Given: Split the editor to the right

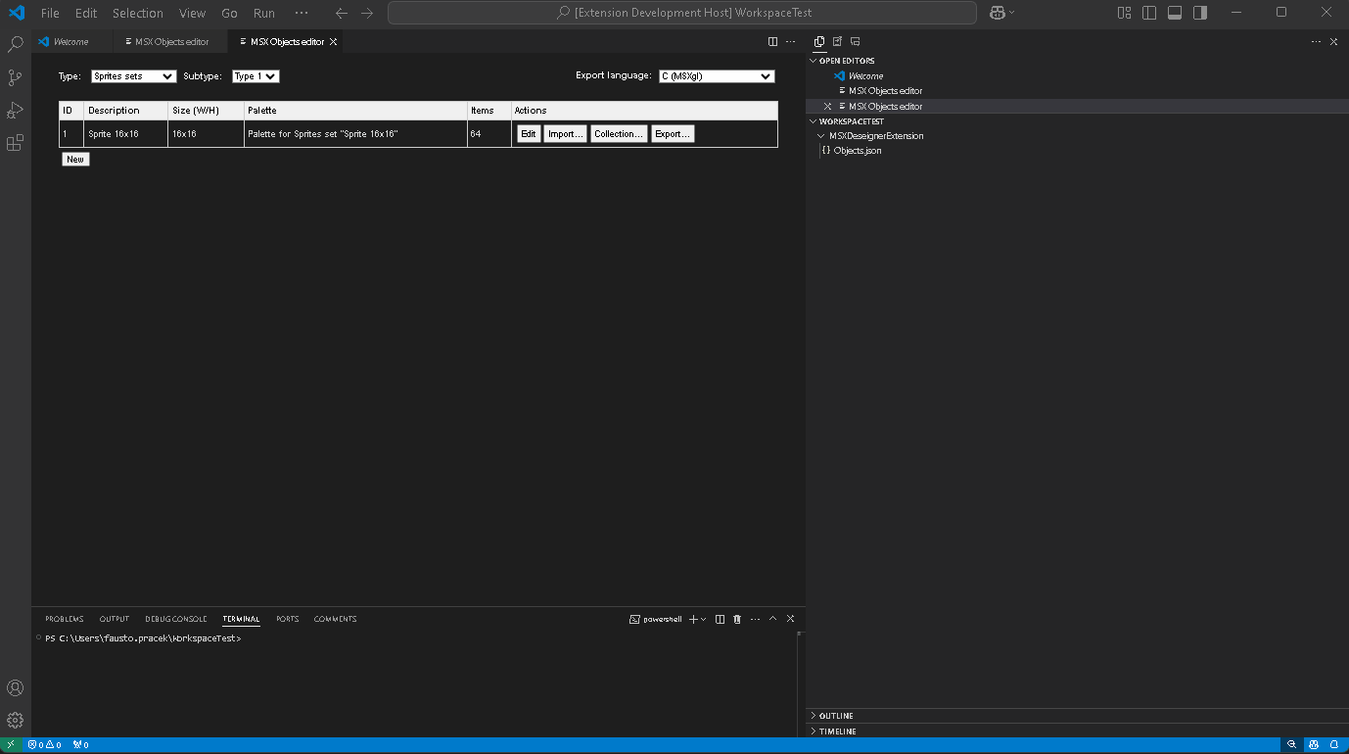Looking at the screenshot, I should pyautogui.click(x=772, y=42).
